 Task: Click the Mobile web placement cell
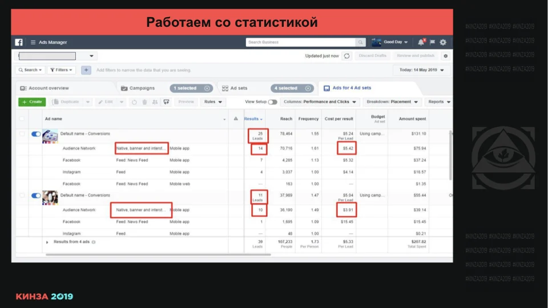180,184
